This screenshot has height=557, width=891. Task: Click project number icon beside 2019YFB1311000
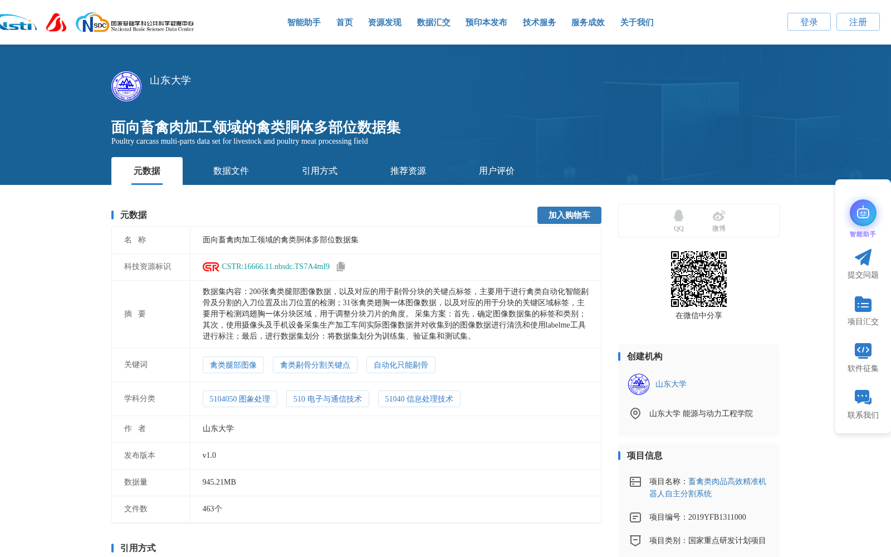[635, 517]
